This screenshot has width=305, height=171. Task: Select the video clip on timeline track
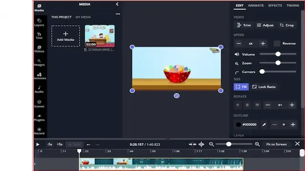[x=161, y=164]
